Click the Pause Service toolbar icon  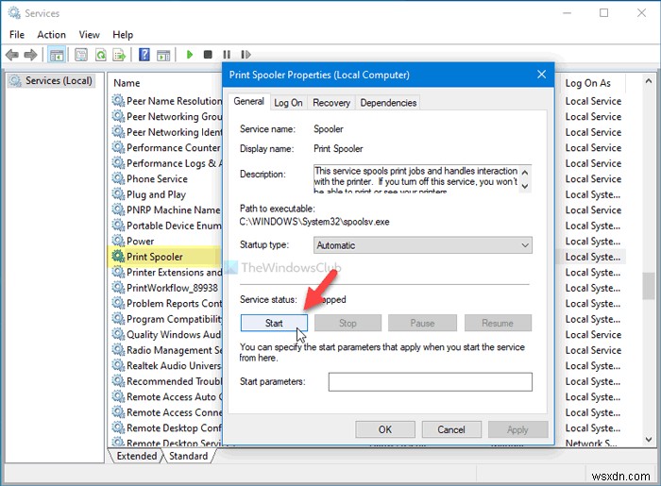point(227,55)
